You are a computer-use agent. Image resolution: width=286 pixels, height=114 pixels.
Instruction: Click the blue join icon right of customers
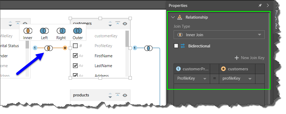(x=148, y=48)
